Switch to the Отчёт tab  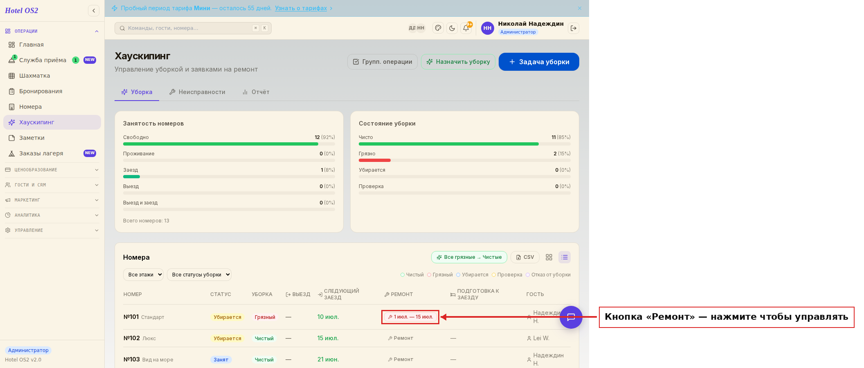tap(256, 92)
